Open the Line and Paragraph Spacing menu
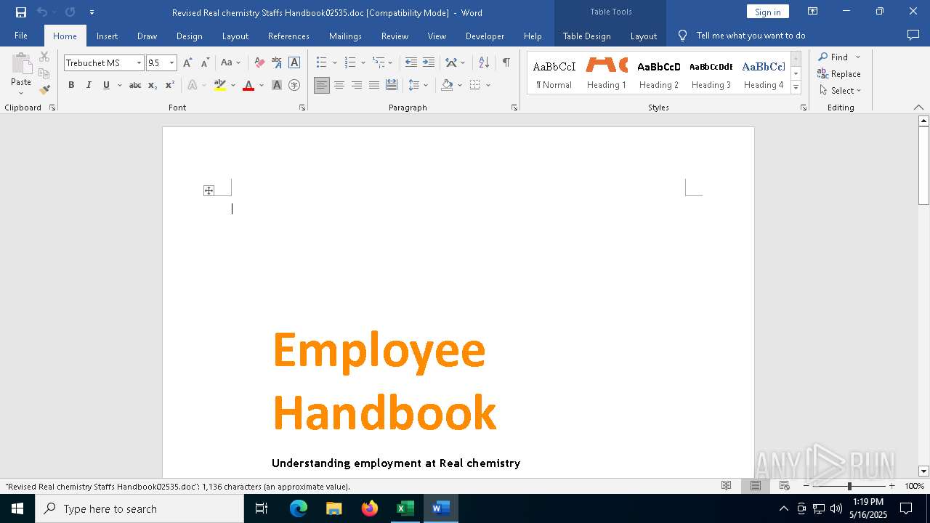Screen dimensions: 930x523 click(x=418, y=85)
